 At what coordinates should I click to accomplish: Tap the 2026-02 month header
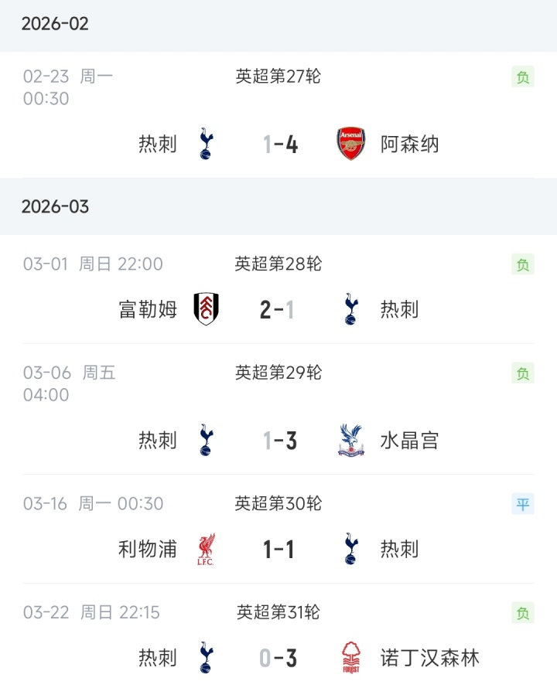click(x=55, y=24)
